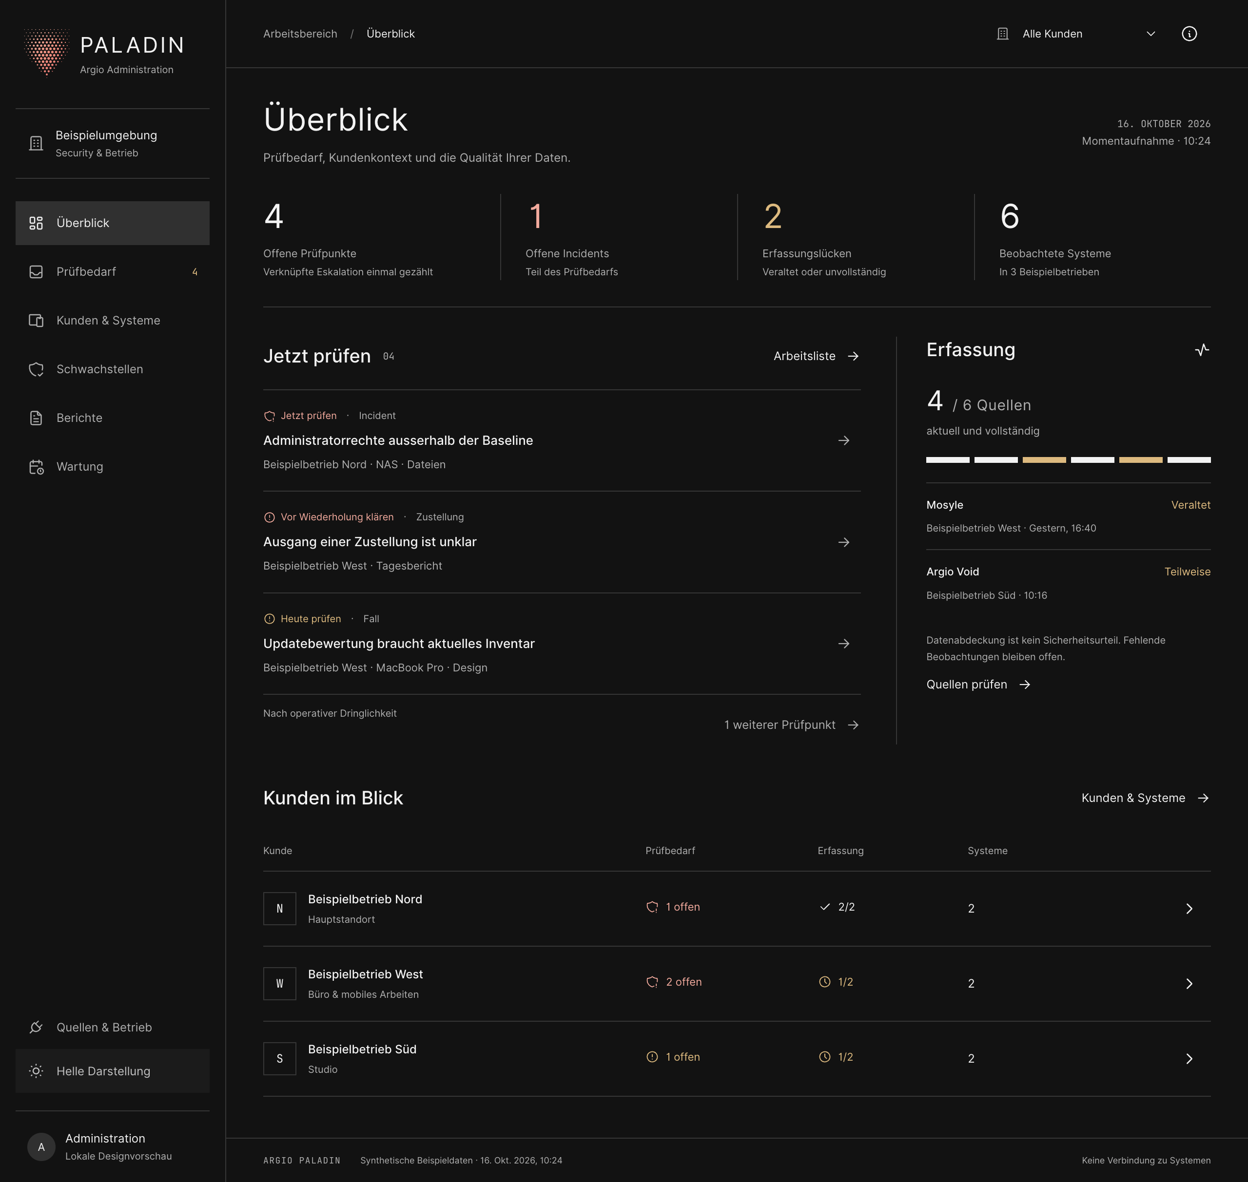Expand Beispielbetrieb Süd row chevron
This screenshot has width=1248, height=1182.
(x=1189, y=1058)
